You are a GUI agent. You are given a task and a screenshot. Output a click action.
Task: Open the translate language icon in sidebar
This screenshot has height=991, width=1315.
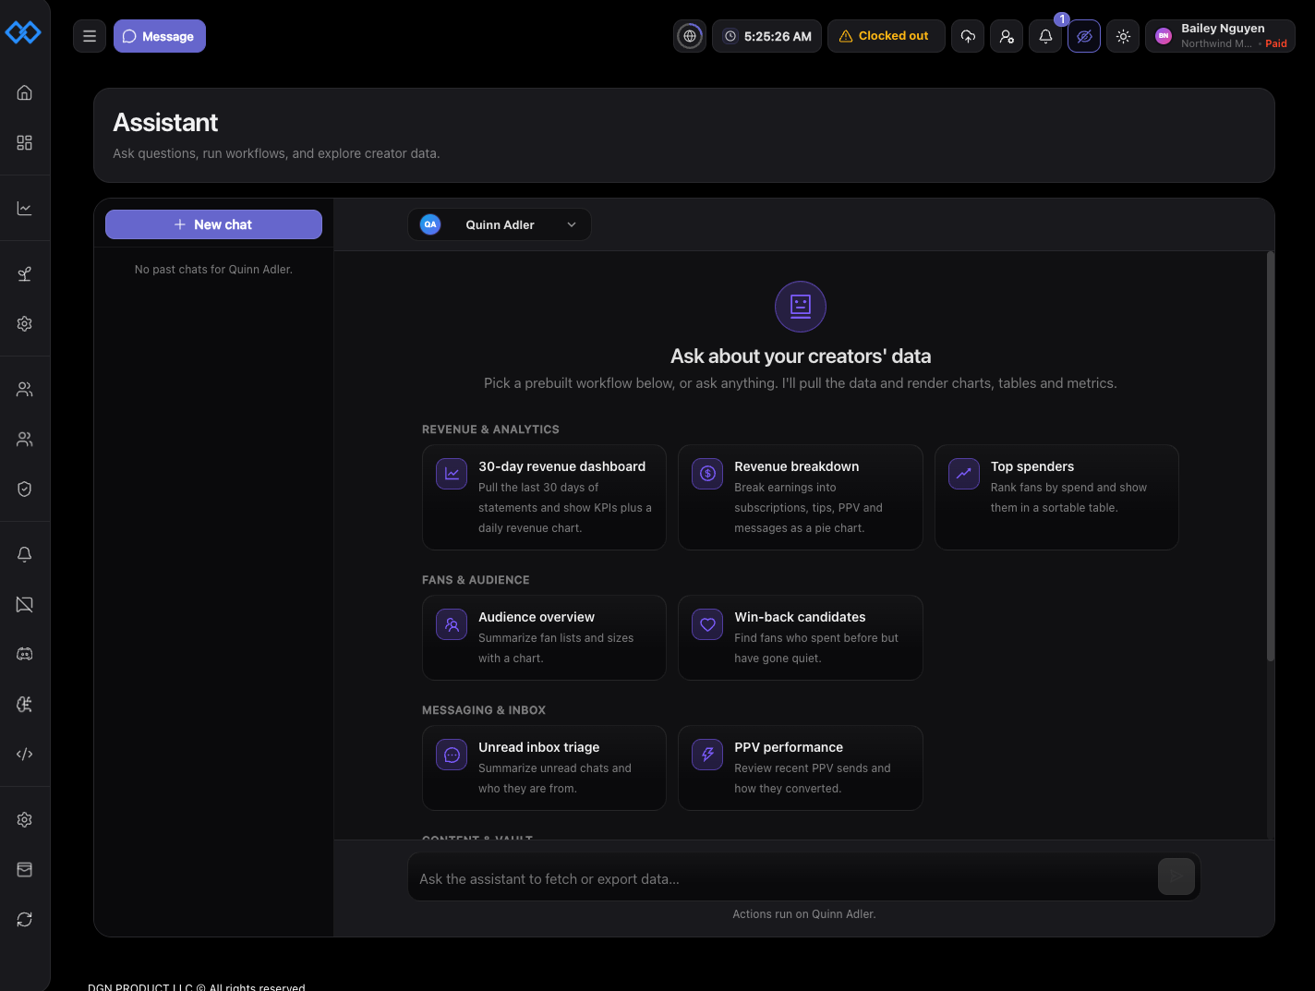25,704
